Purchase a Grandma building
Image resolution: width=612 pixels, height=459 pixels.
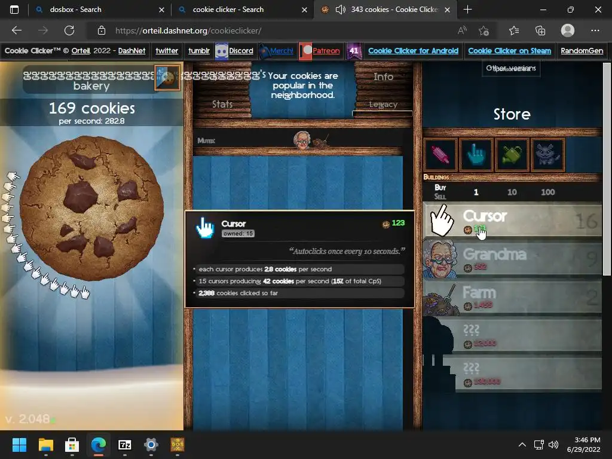[512, 258]
